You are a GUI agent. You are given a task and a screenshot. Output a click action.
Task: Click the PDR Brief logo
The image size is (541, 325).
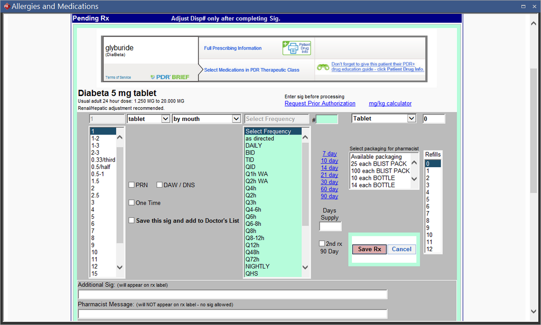(169, 77)
